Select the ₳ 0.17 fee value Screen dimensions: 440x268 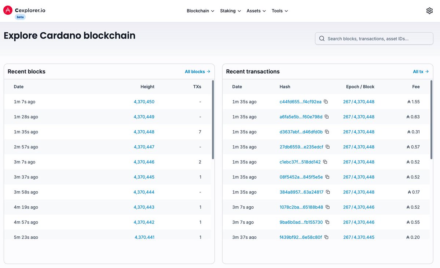pos(414,192)
